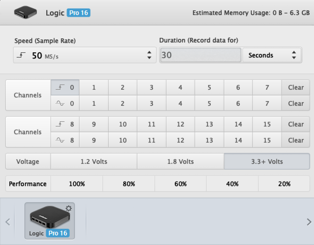Select the Logic Pro 16 device thumbnail
The height and width of the screenshot is (245, 314).
50,221
